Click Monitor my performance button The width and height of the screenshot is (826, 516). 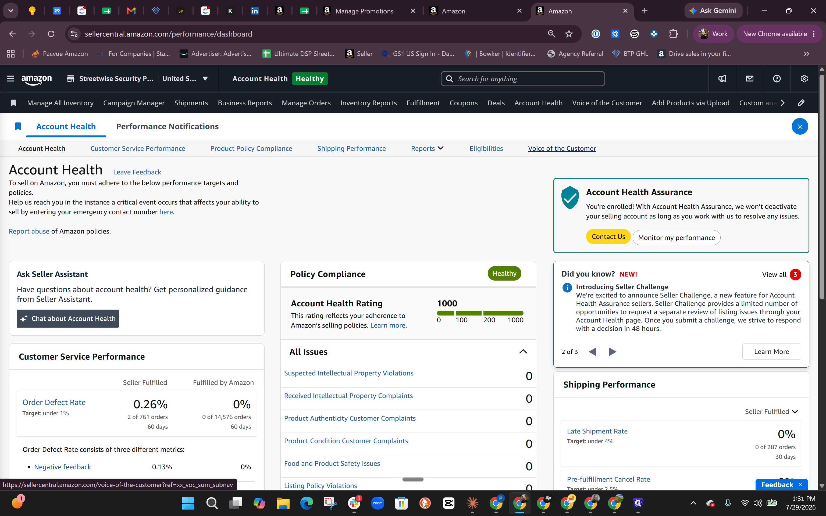[676, 238]
